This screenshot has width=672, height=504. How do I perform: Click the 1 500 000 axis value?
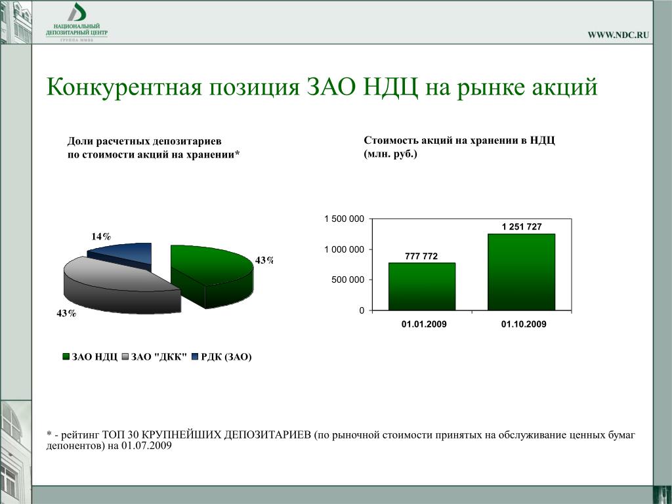(x=344, y=219)
